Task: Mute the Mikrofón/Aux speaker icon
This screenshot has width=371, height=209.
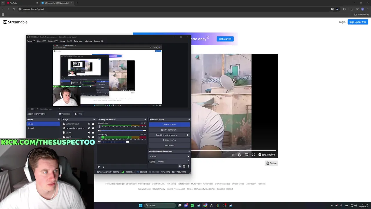Action: point(99,130)
